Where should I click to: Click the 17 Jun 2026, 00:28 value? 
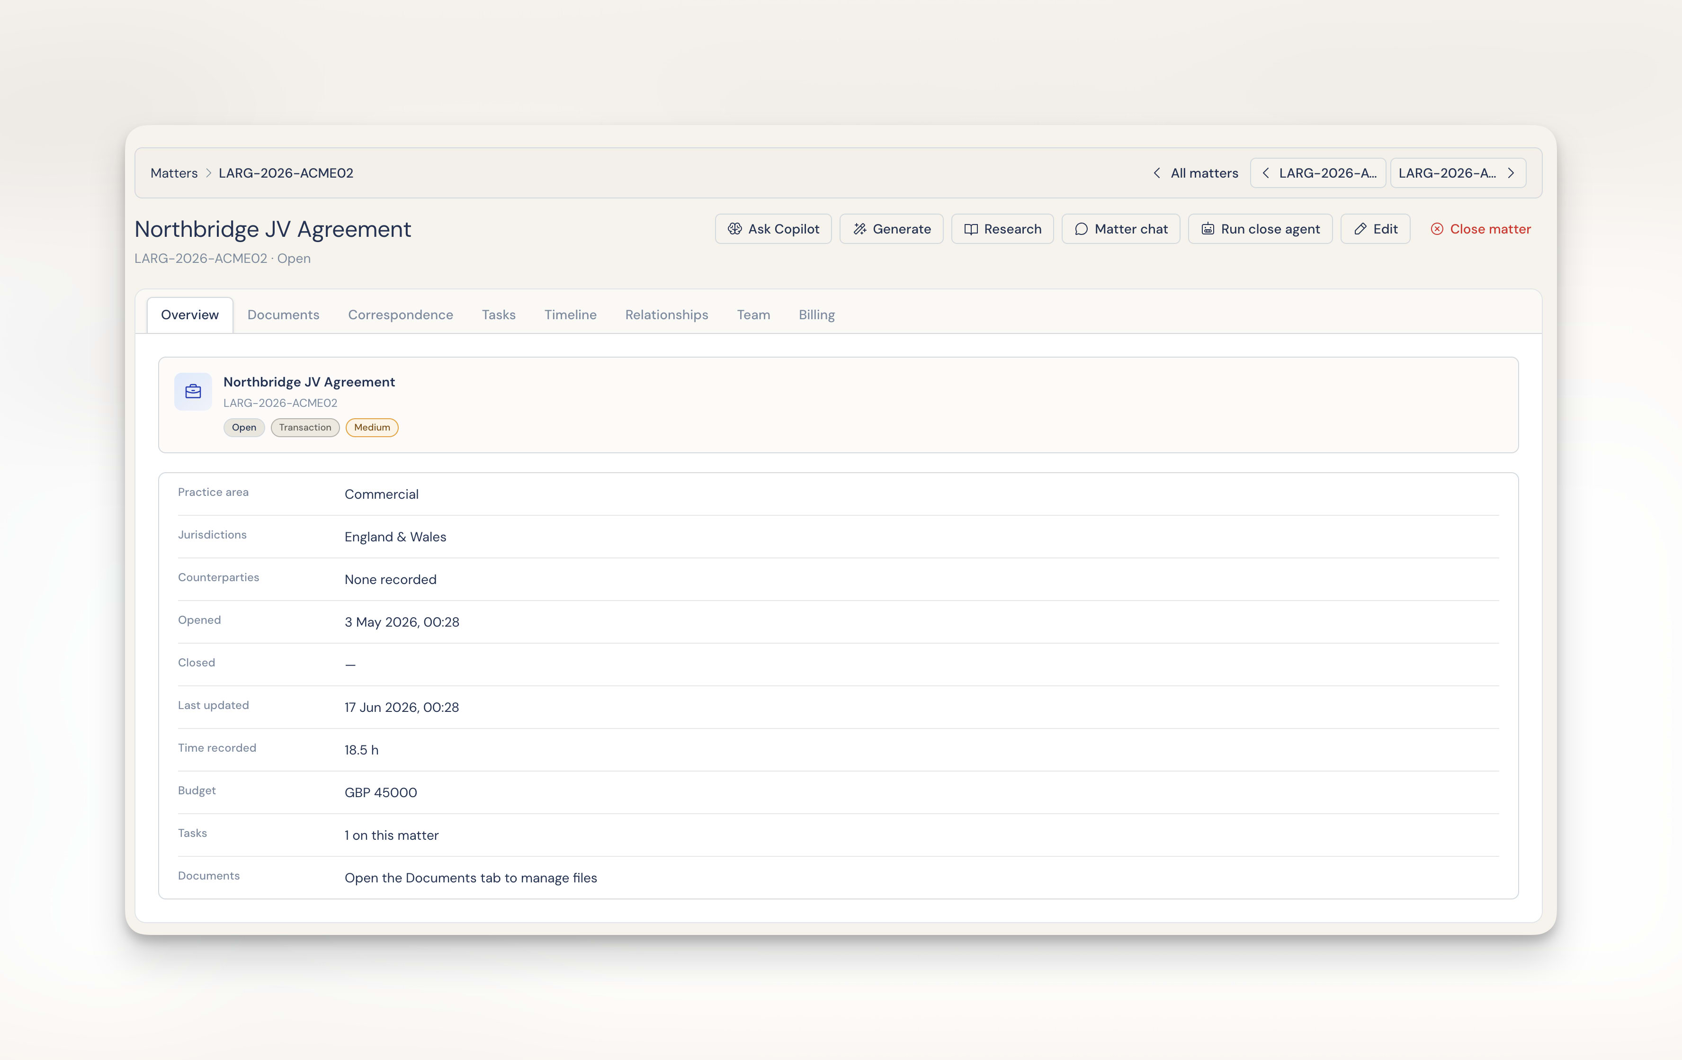[402, 707]
